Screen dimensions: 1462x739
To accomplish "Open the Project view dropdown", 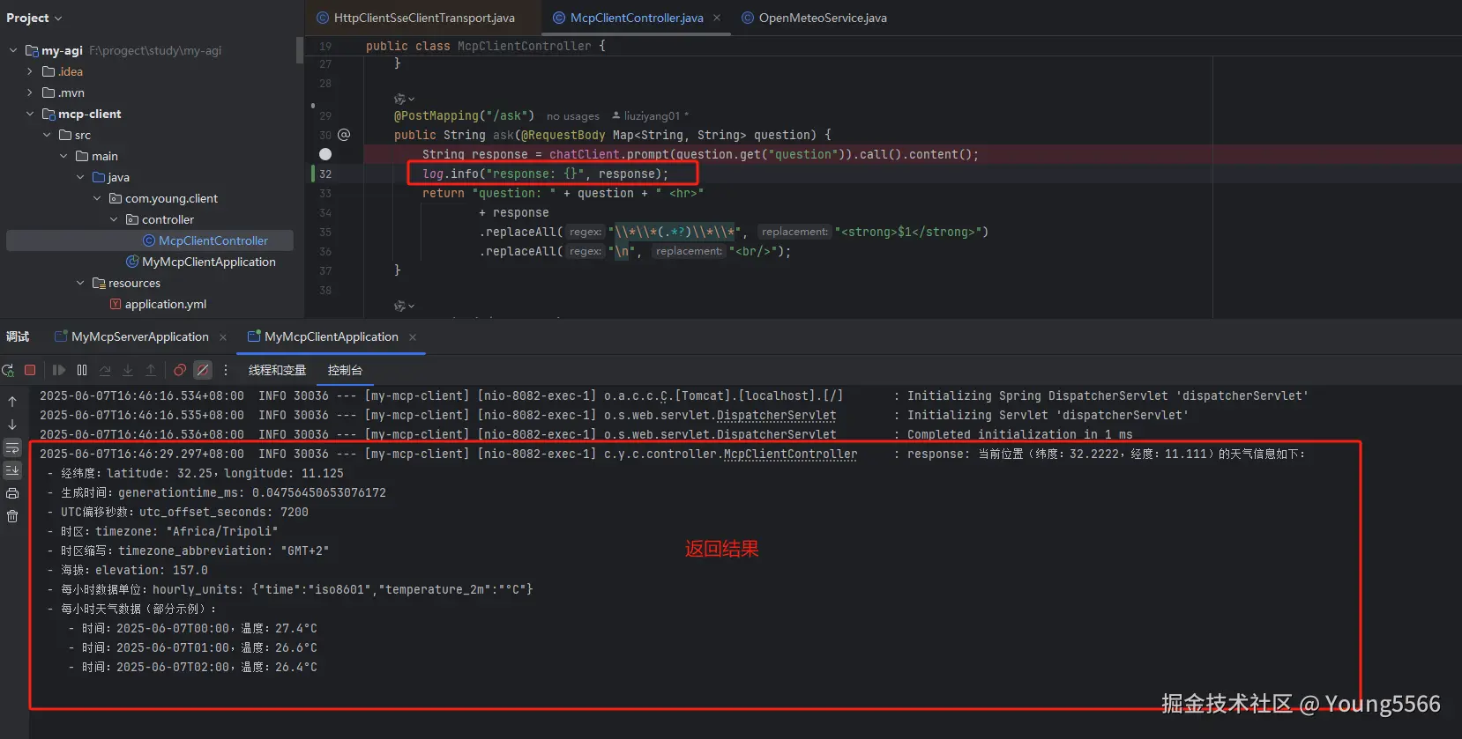I will pyautogui.click(x=34, y=18).
